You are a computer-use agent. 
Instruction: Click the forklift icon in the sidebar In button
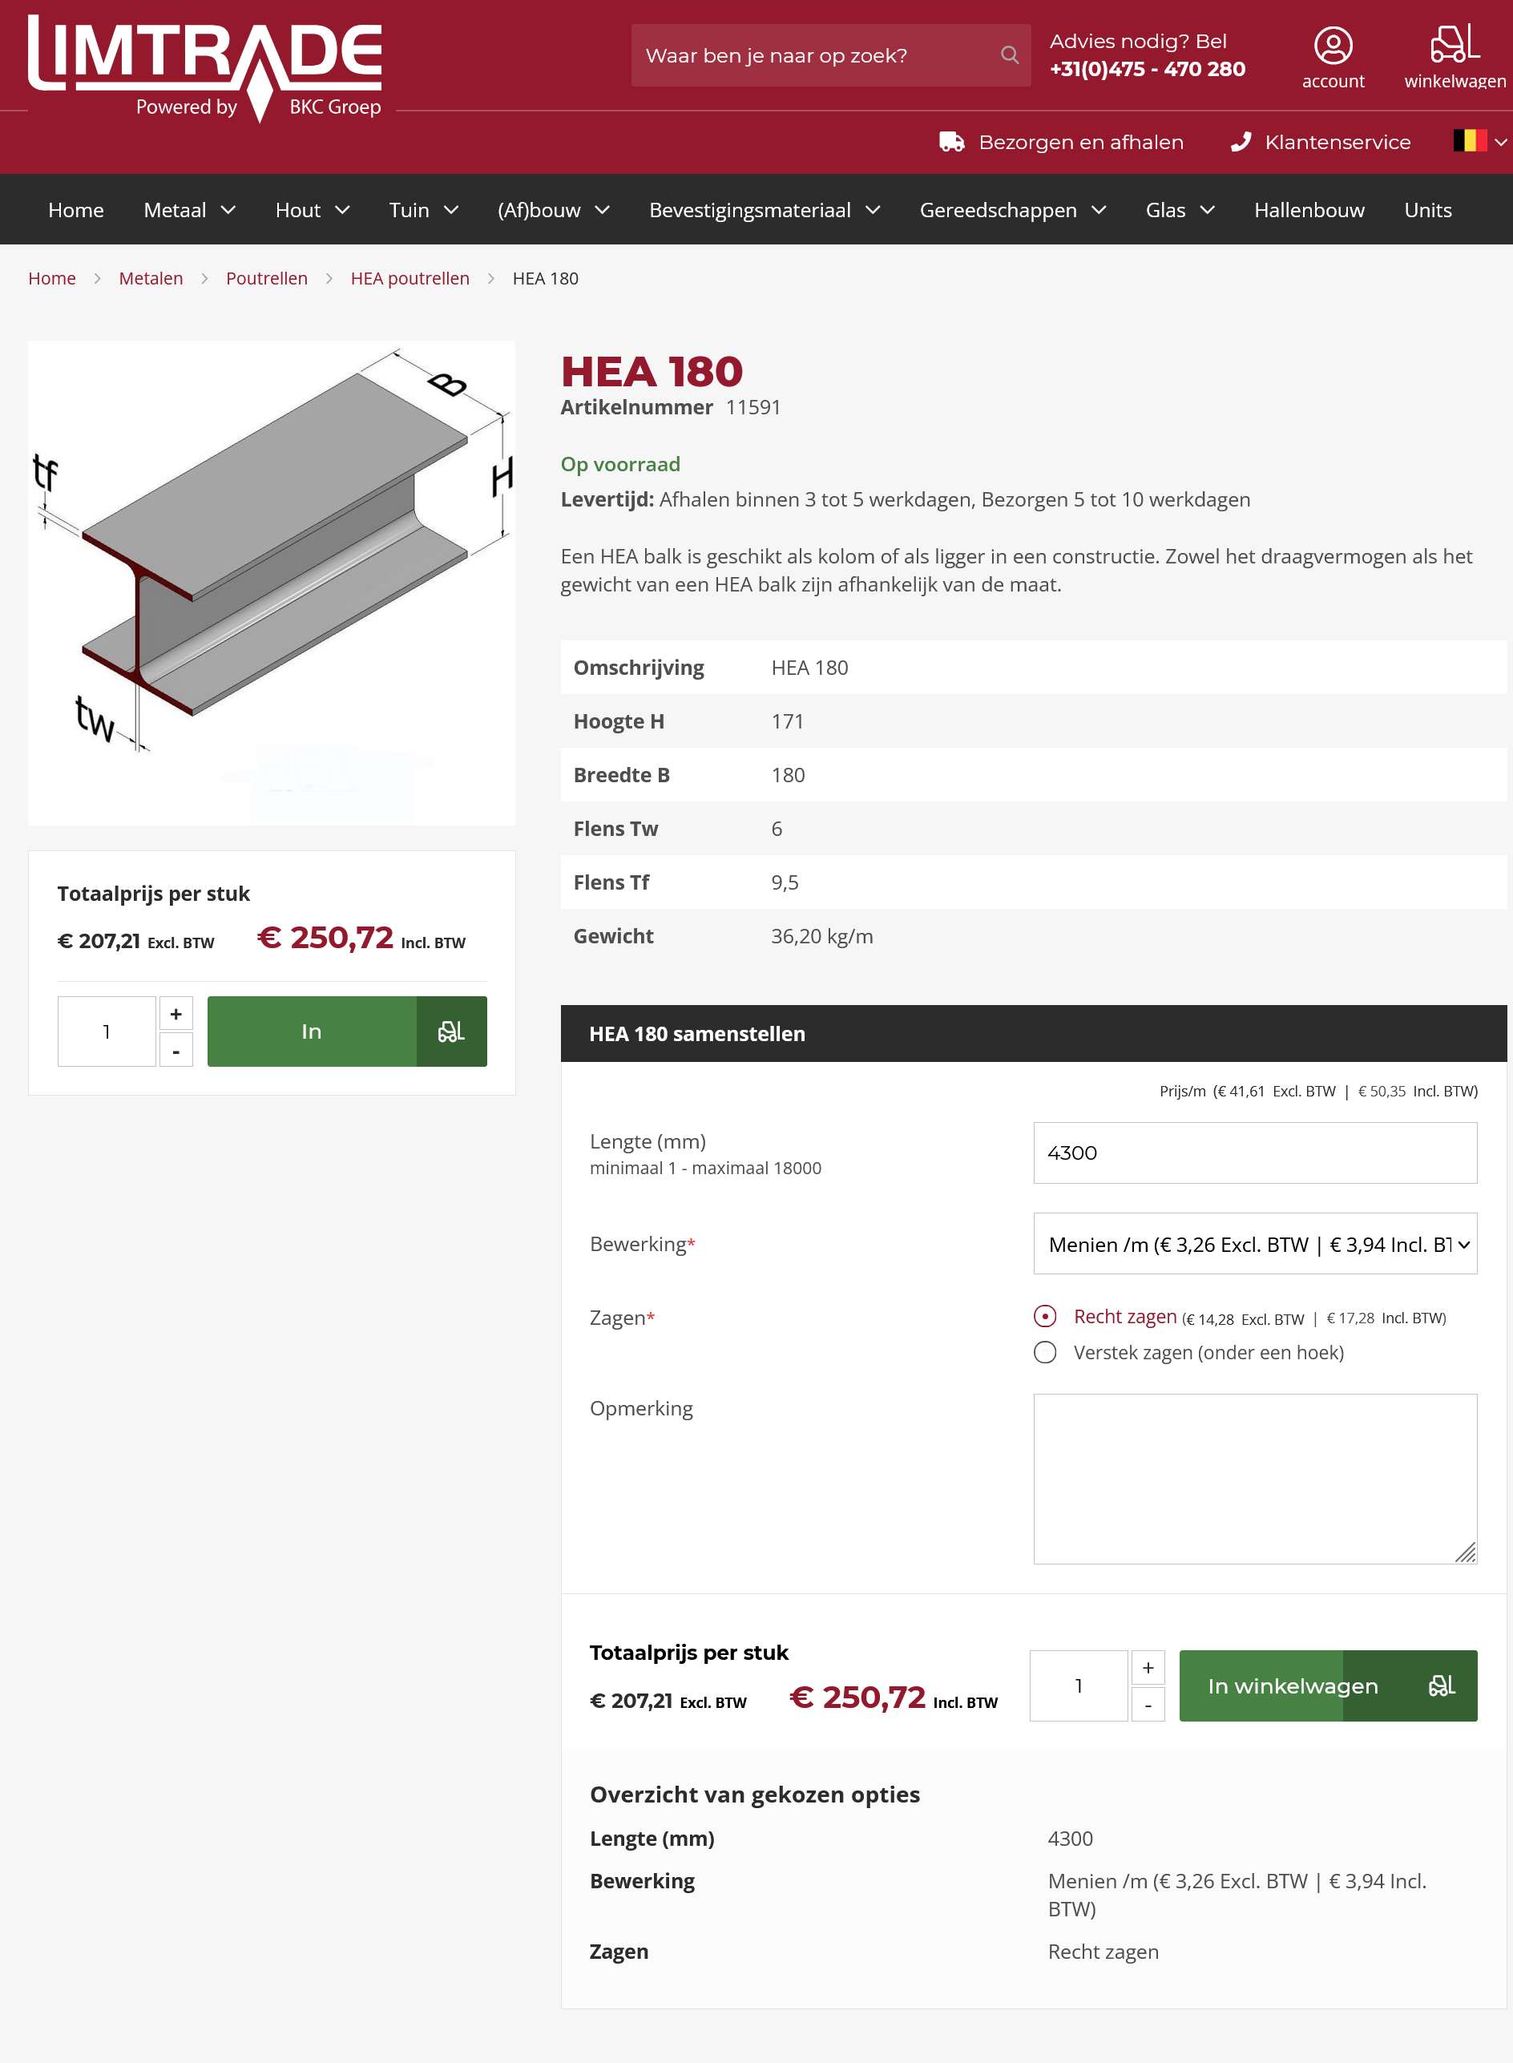tap(450, 1031)
